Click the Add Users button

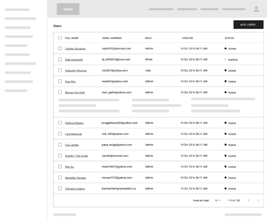click(x=248, y=25)
